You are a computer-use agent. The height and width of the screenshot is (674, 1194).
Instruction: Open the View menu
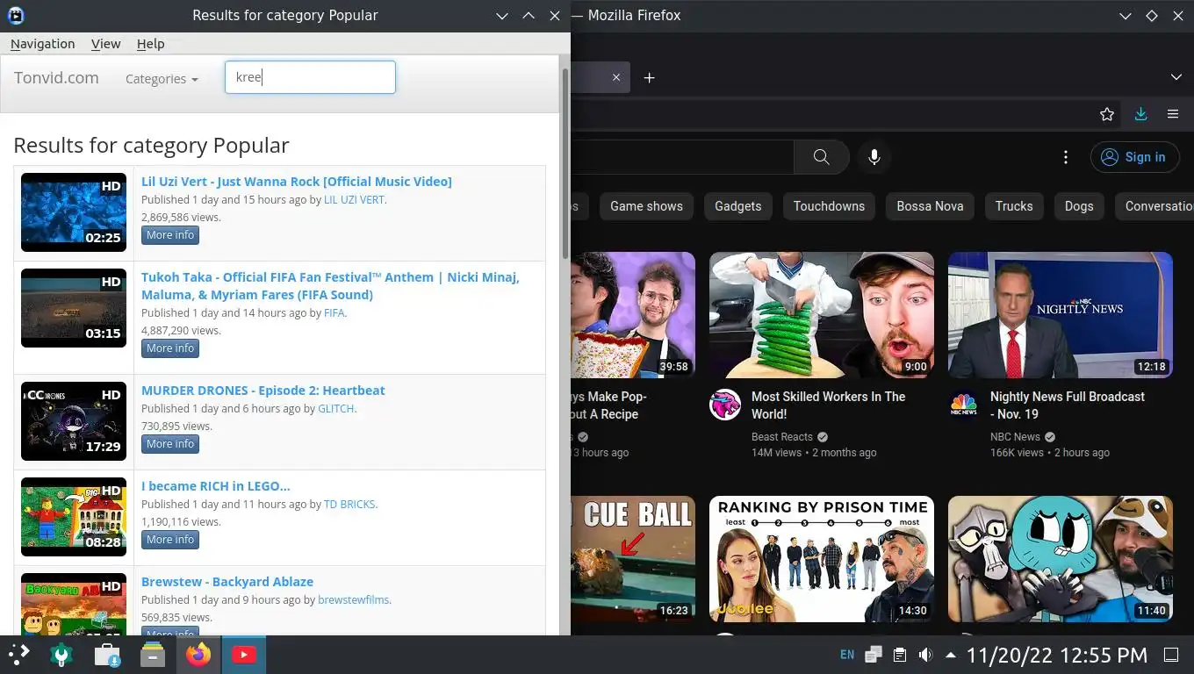(105, 44)
